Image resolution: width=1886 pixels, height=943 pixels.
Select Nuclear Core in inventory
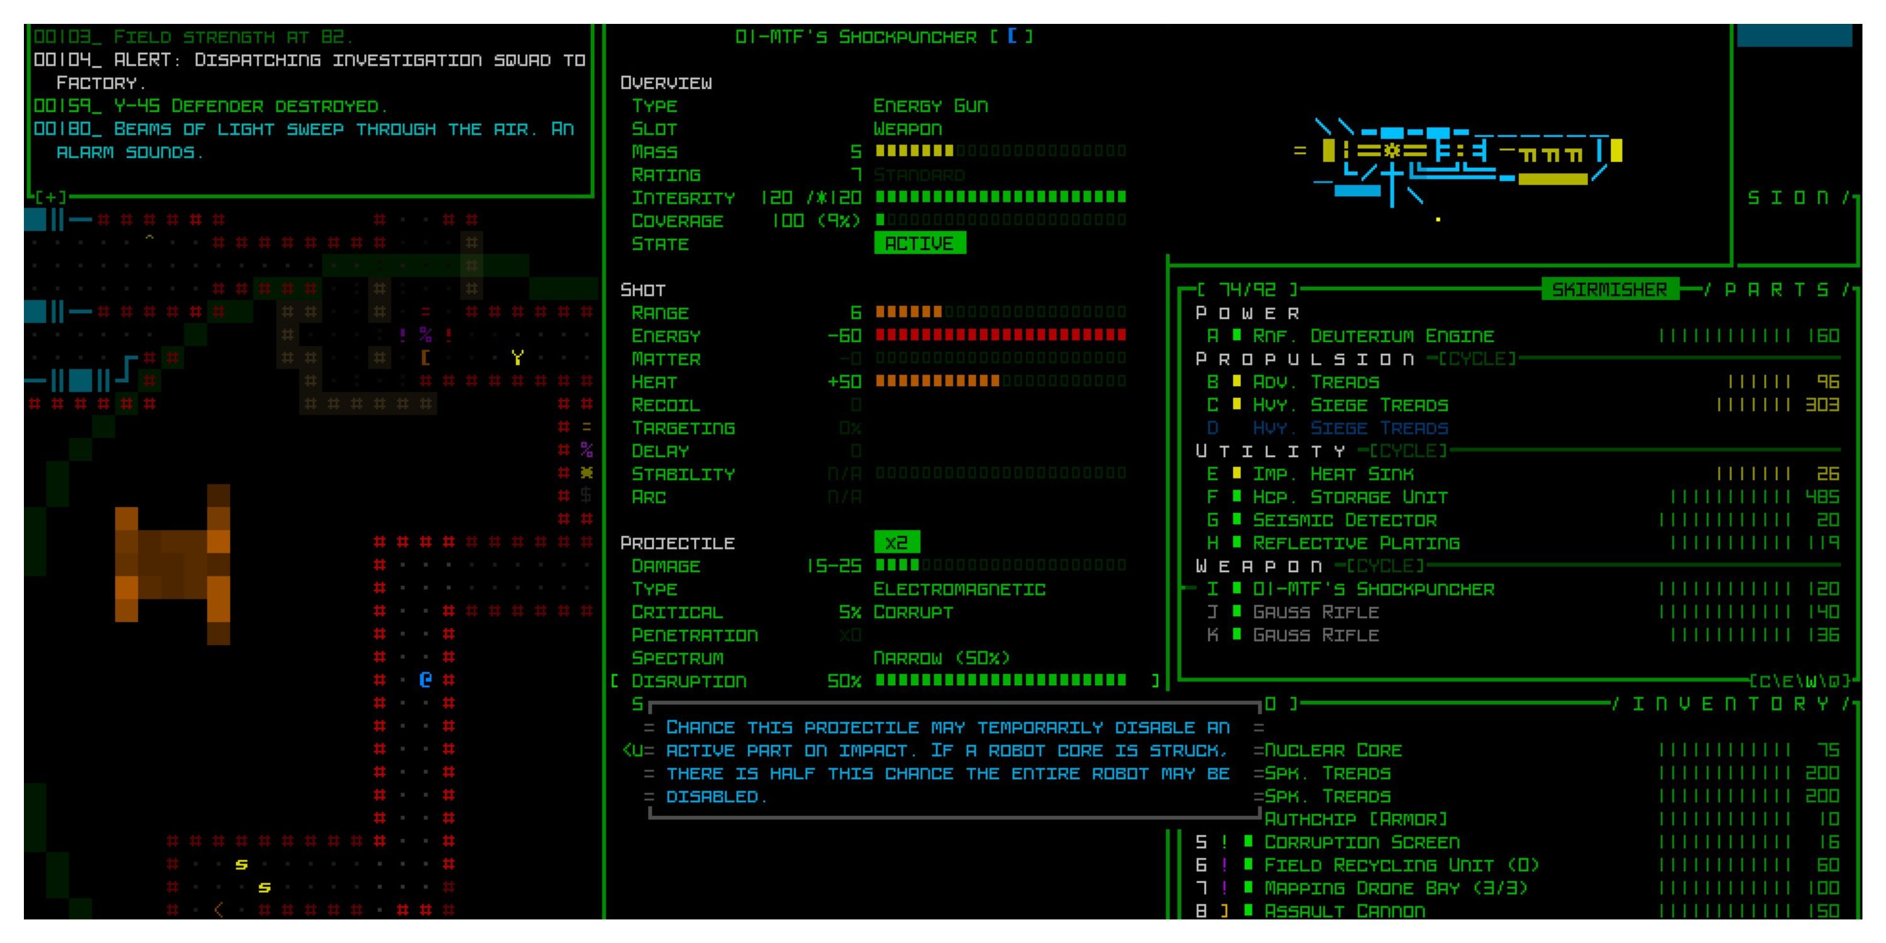(1333, 751)
